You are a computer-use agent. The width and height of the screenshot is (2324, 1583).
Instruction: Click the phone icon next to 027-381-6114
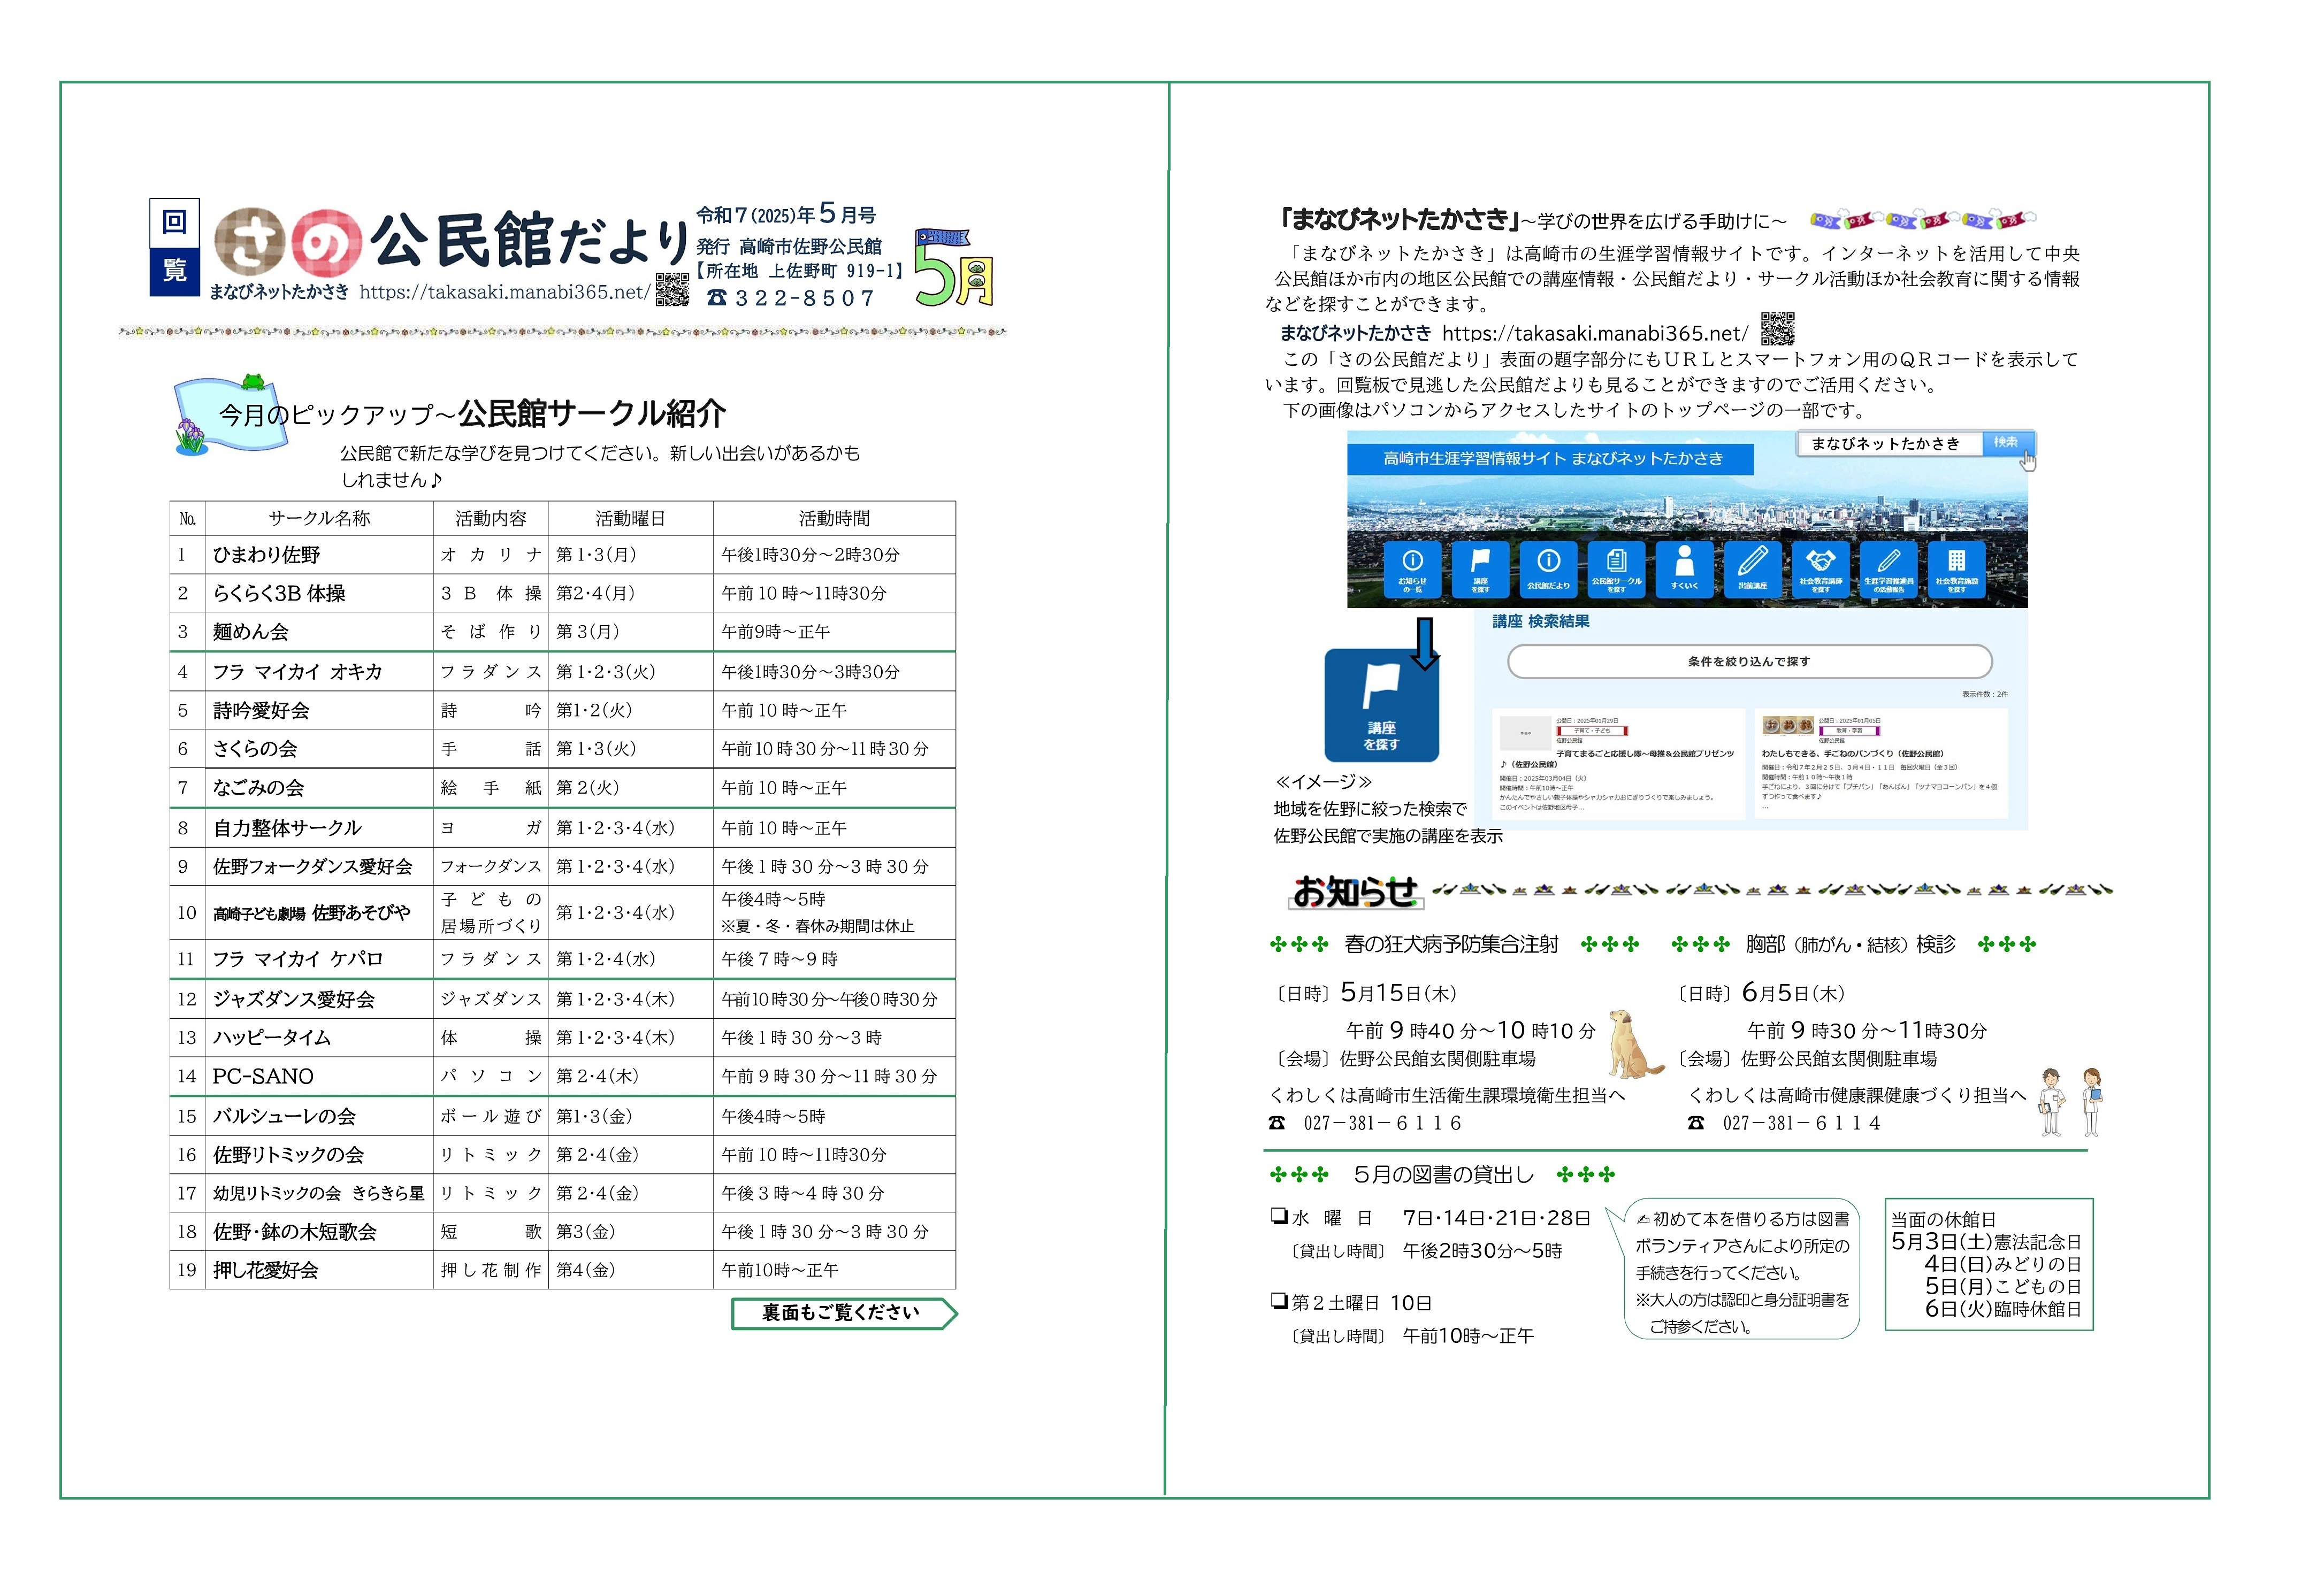click(1696, 1123)
